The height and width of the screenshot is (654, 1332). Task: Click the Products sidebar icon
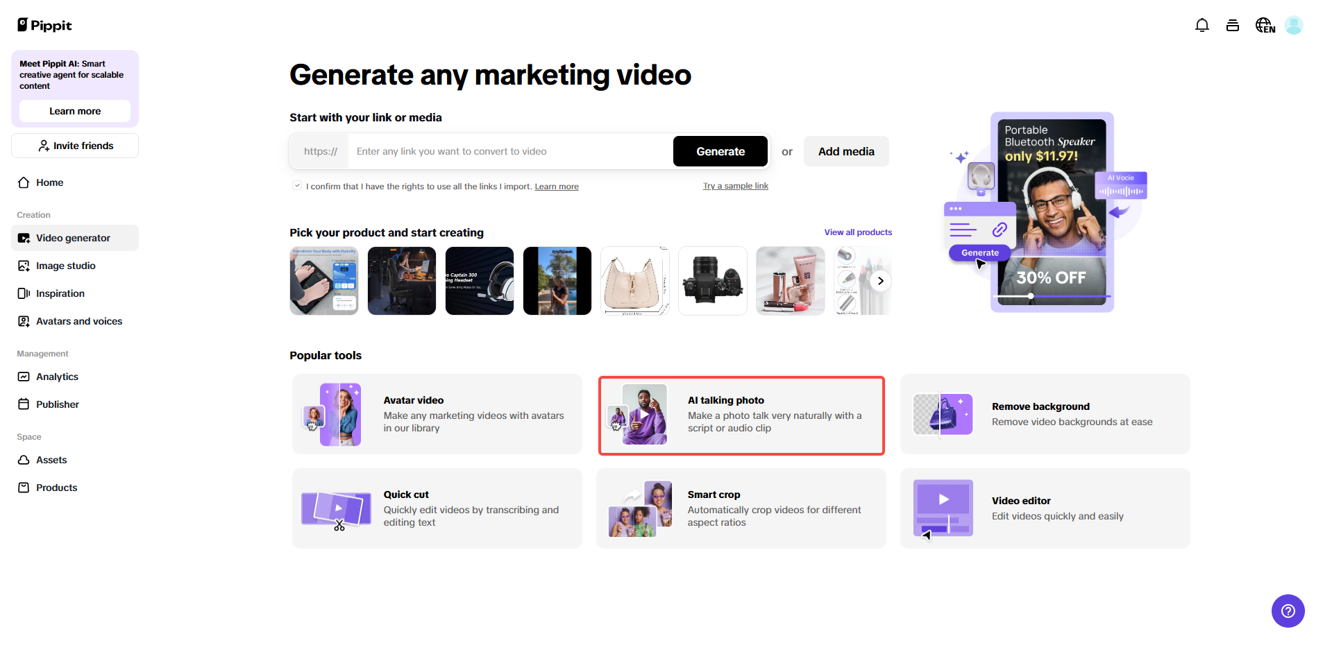(x=24, y=488)
